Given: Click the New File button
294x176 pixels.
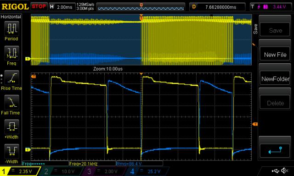Looking at the screenshot, I should click(275, 55).
